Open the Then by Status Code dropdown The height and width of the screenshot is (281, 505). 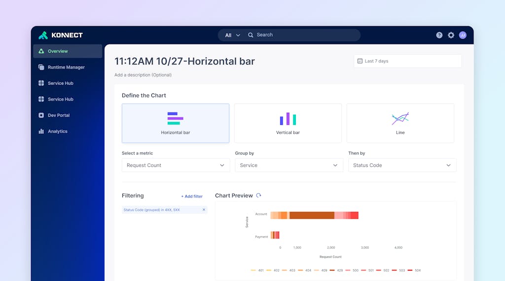click(x=402, y=165)
